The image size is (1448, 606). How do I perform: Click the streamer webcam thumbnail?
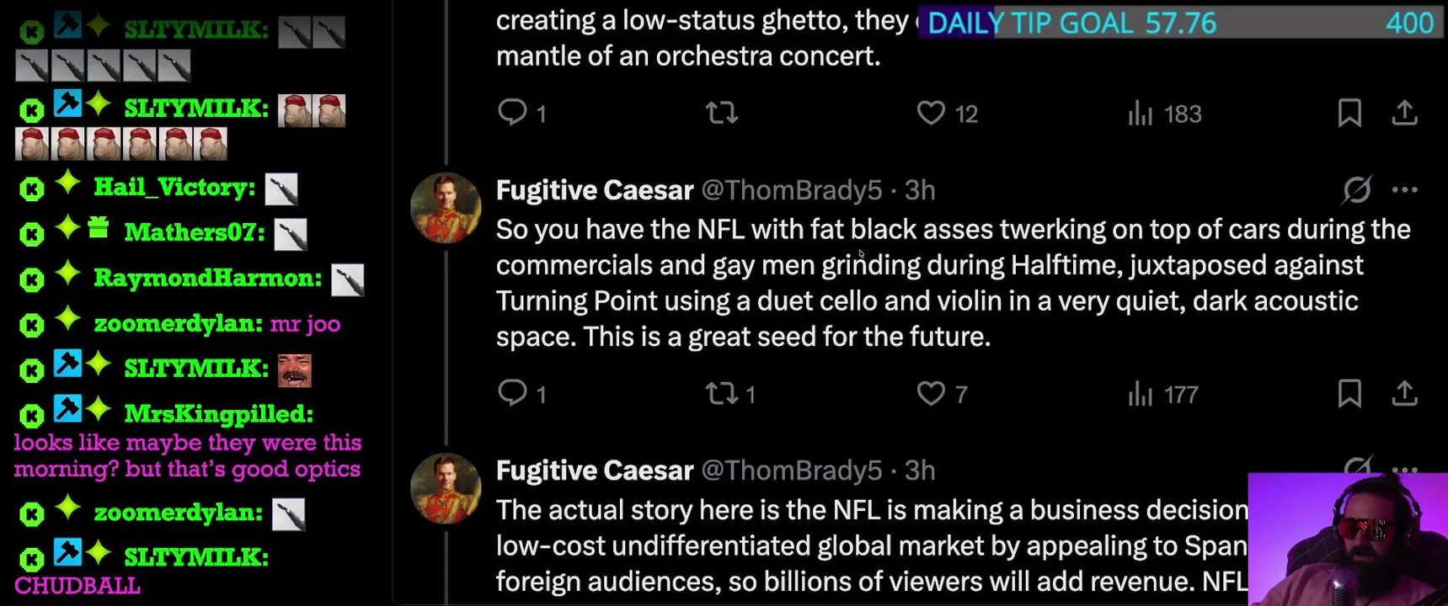(1348, 539)
